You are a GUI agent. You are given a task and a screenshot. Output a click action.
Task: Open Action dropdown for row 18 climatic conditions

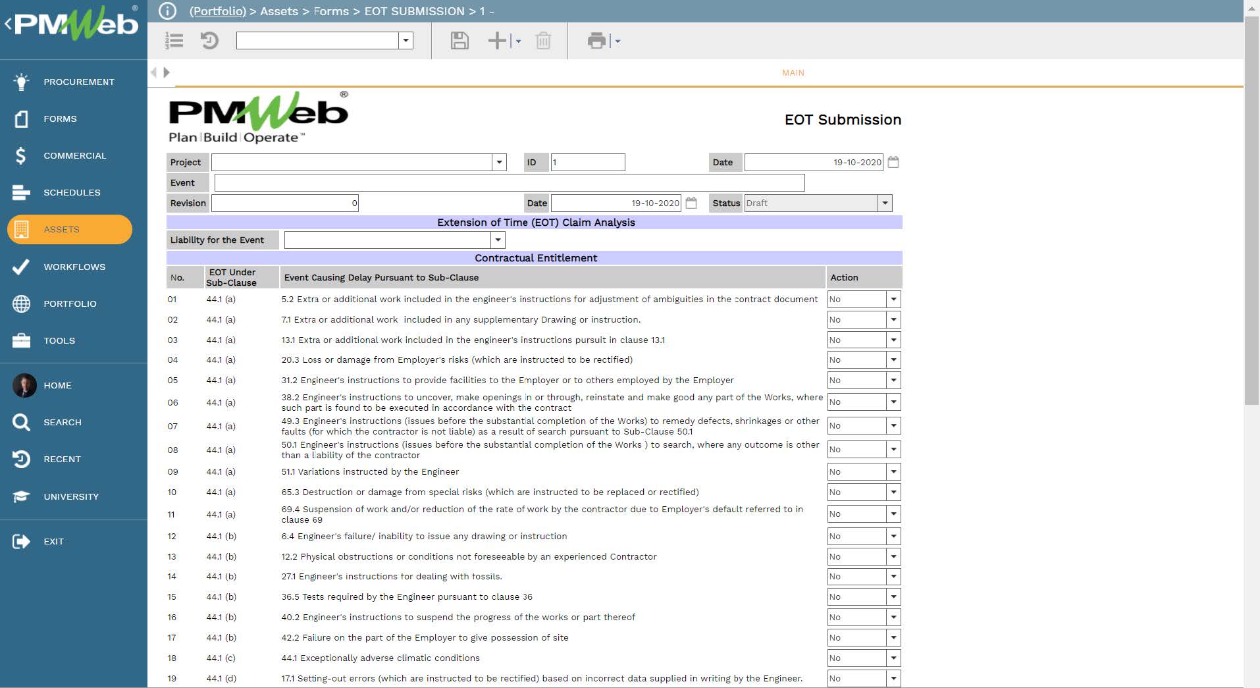pos(893,658)
